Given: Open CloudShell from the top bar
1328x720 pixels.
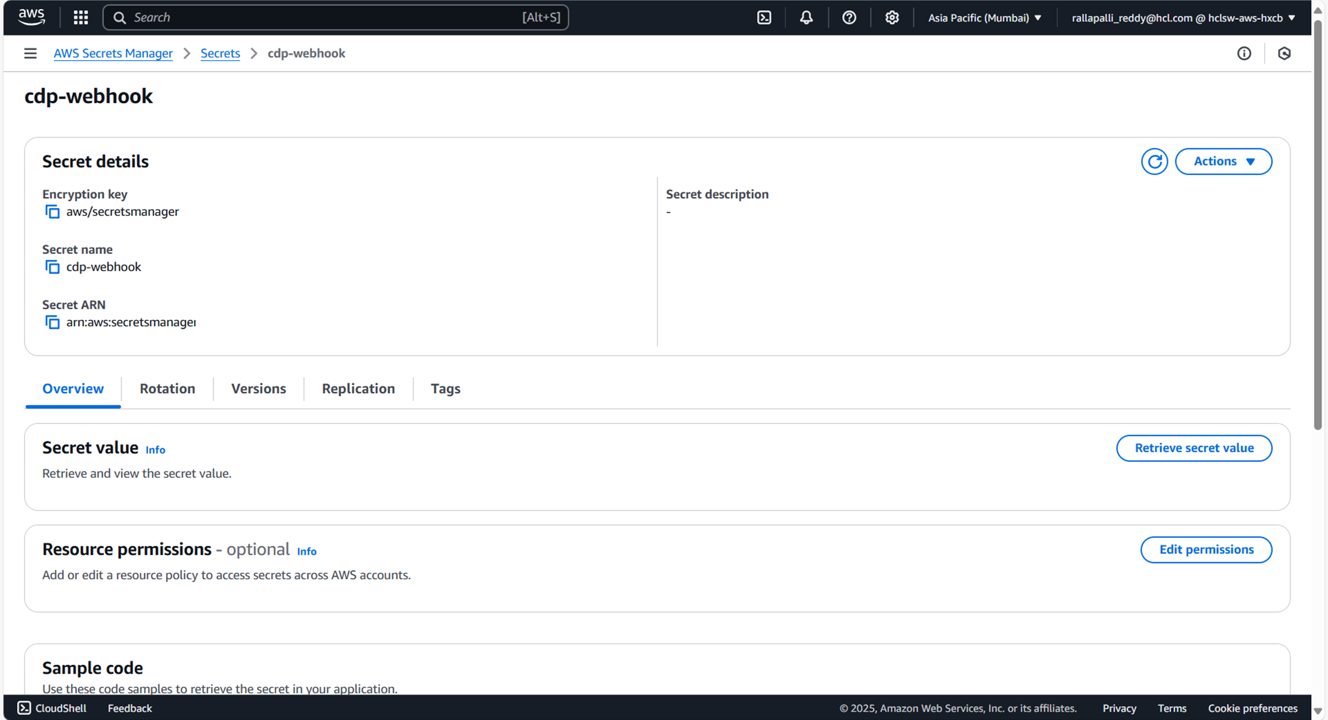Looking at the screenshot, I should (764, 18).
